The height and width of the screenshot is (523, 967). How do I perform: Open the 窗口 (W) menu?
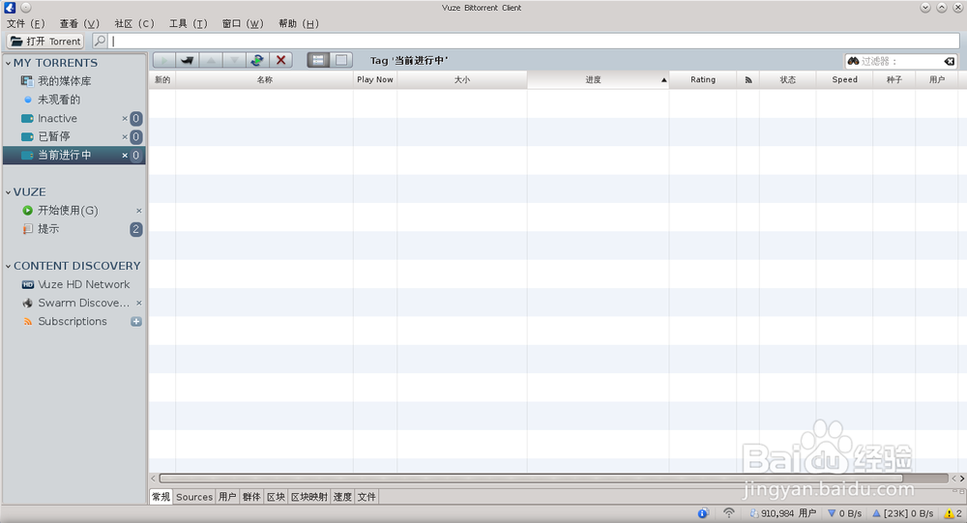click(x=243, y=23)
